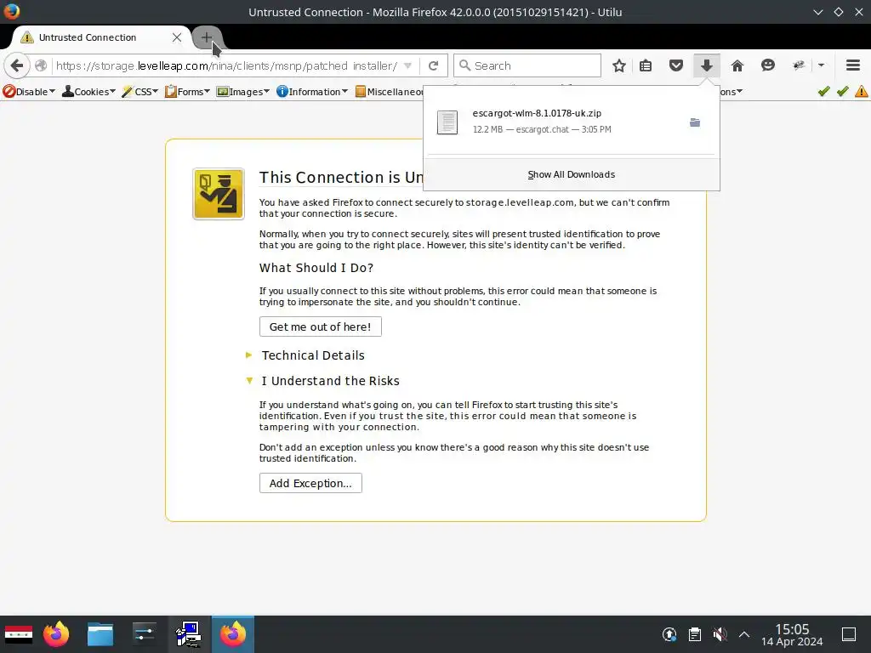Open a new tab with plus button

[206, 37]
